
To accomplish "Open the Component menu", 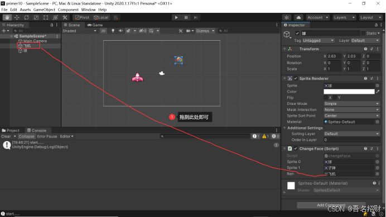I will click(x=68, y=9).
